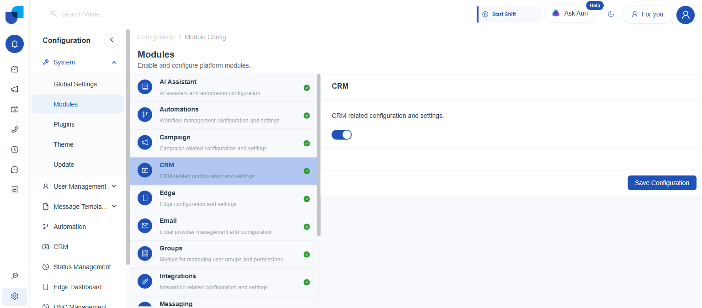Click the Edge module device icon
This screenshot has width=702, height=308.
(x=145, y=198)
